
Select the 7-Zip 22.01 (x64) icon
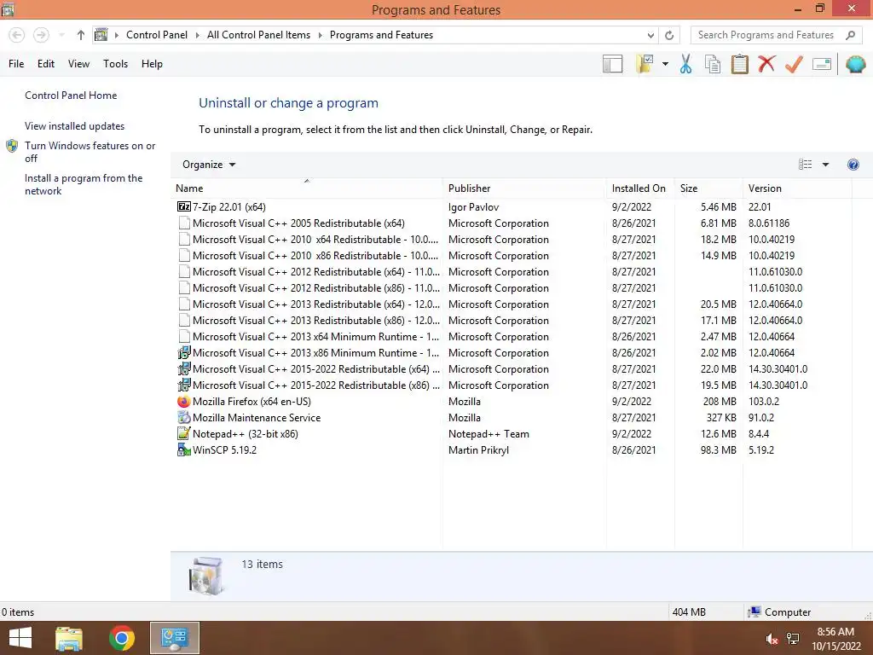click(184, 206)
